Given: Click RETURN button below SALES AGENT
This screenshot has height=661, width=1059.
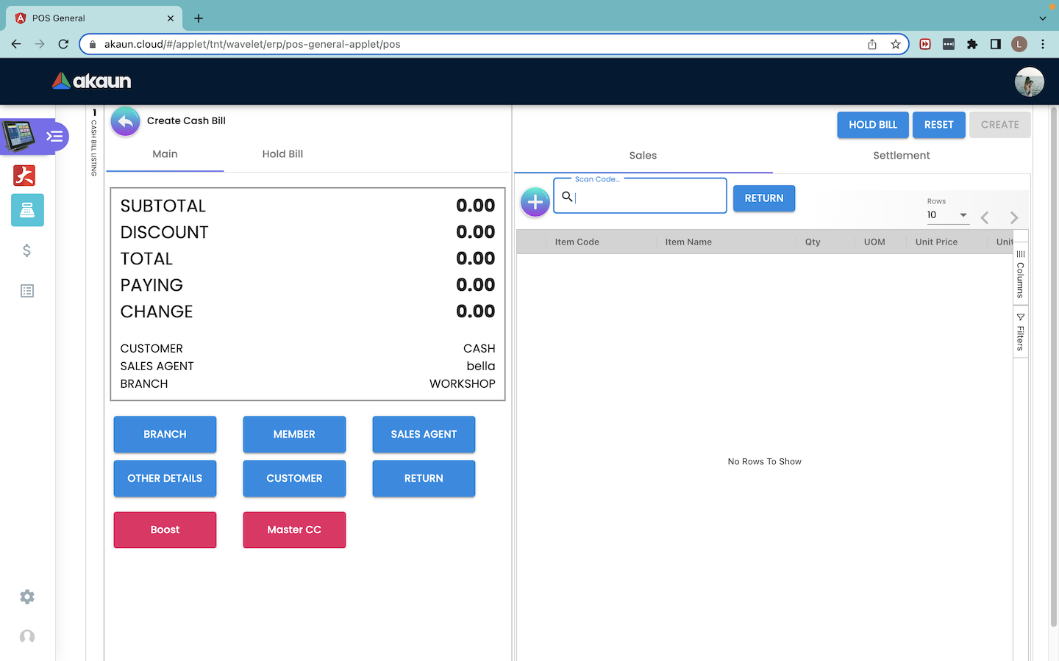Looking at the screenshot, I should [x=424, y=479].
